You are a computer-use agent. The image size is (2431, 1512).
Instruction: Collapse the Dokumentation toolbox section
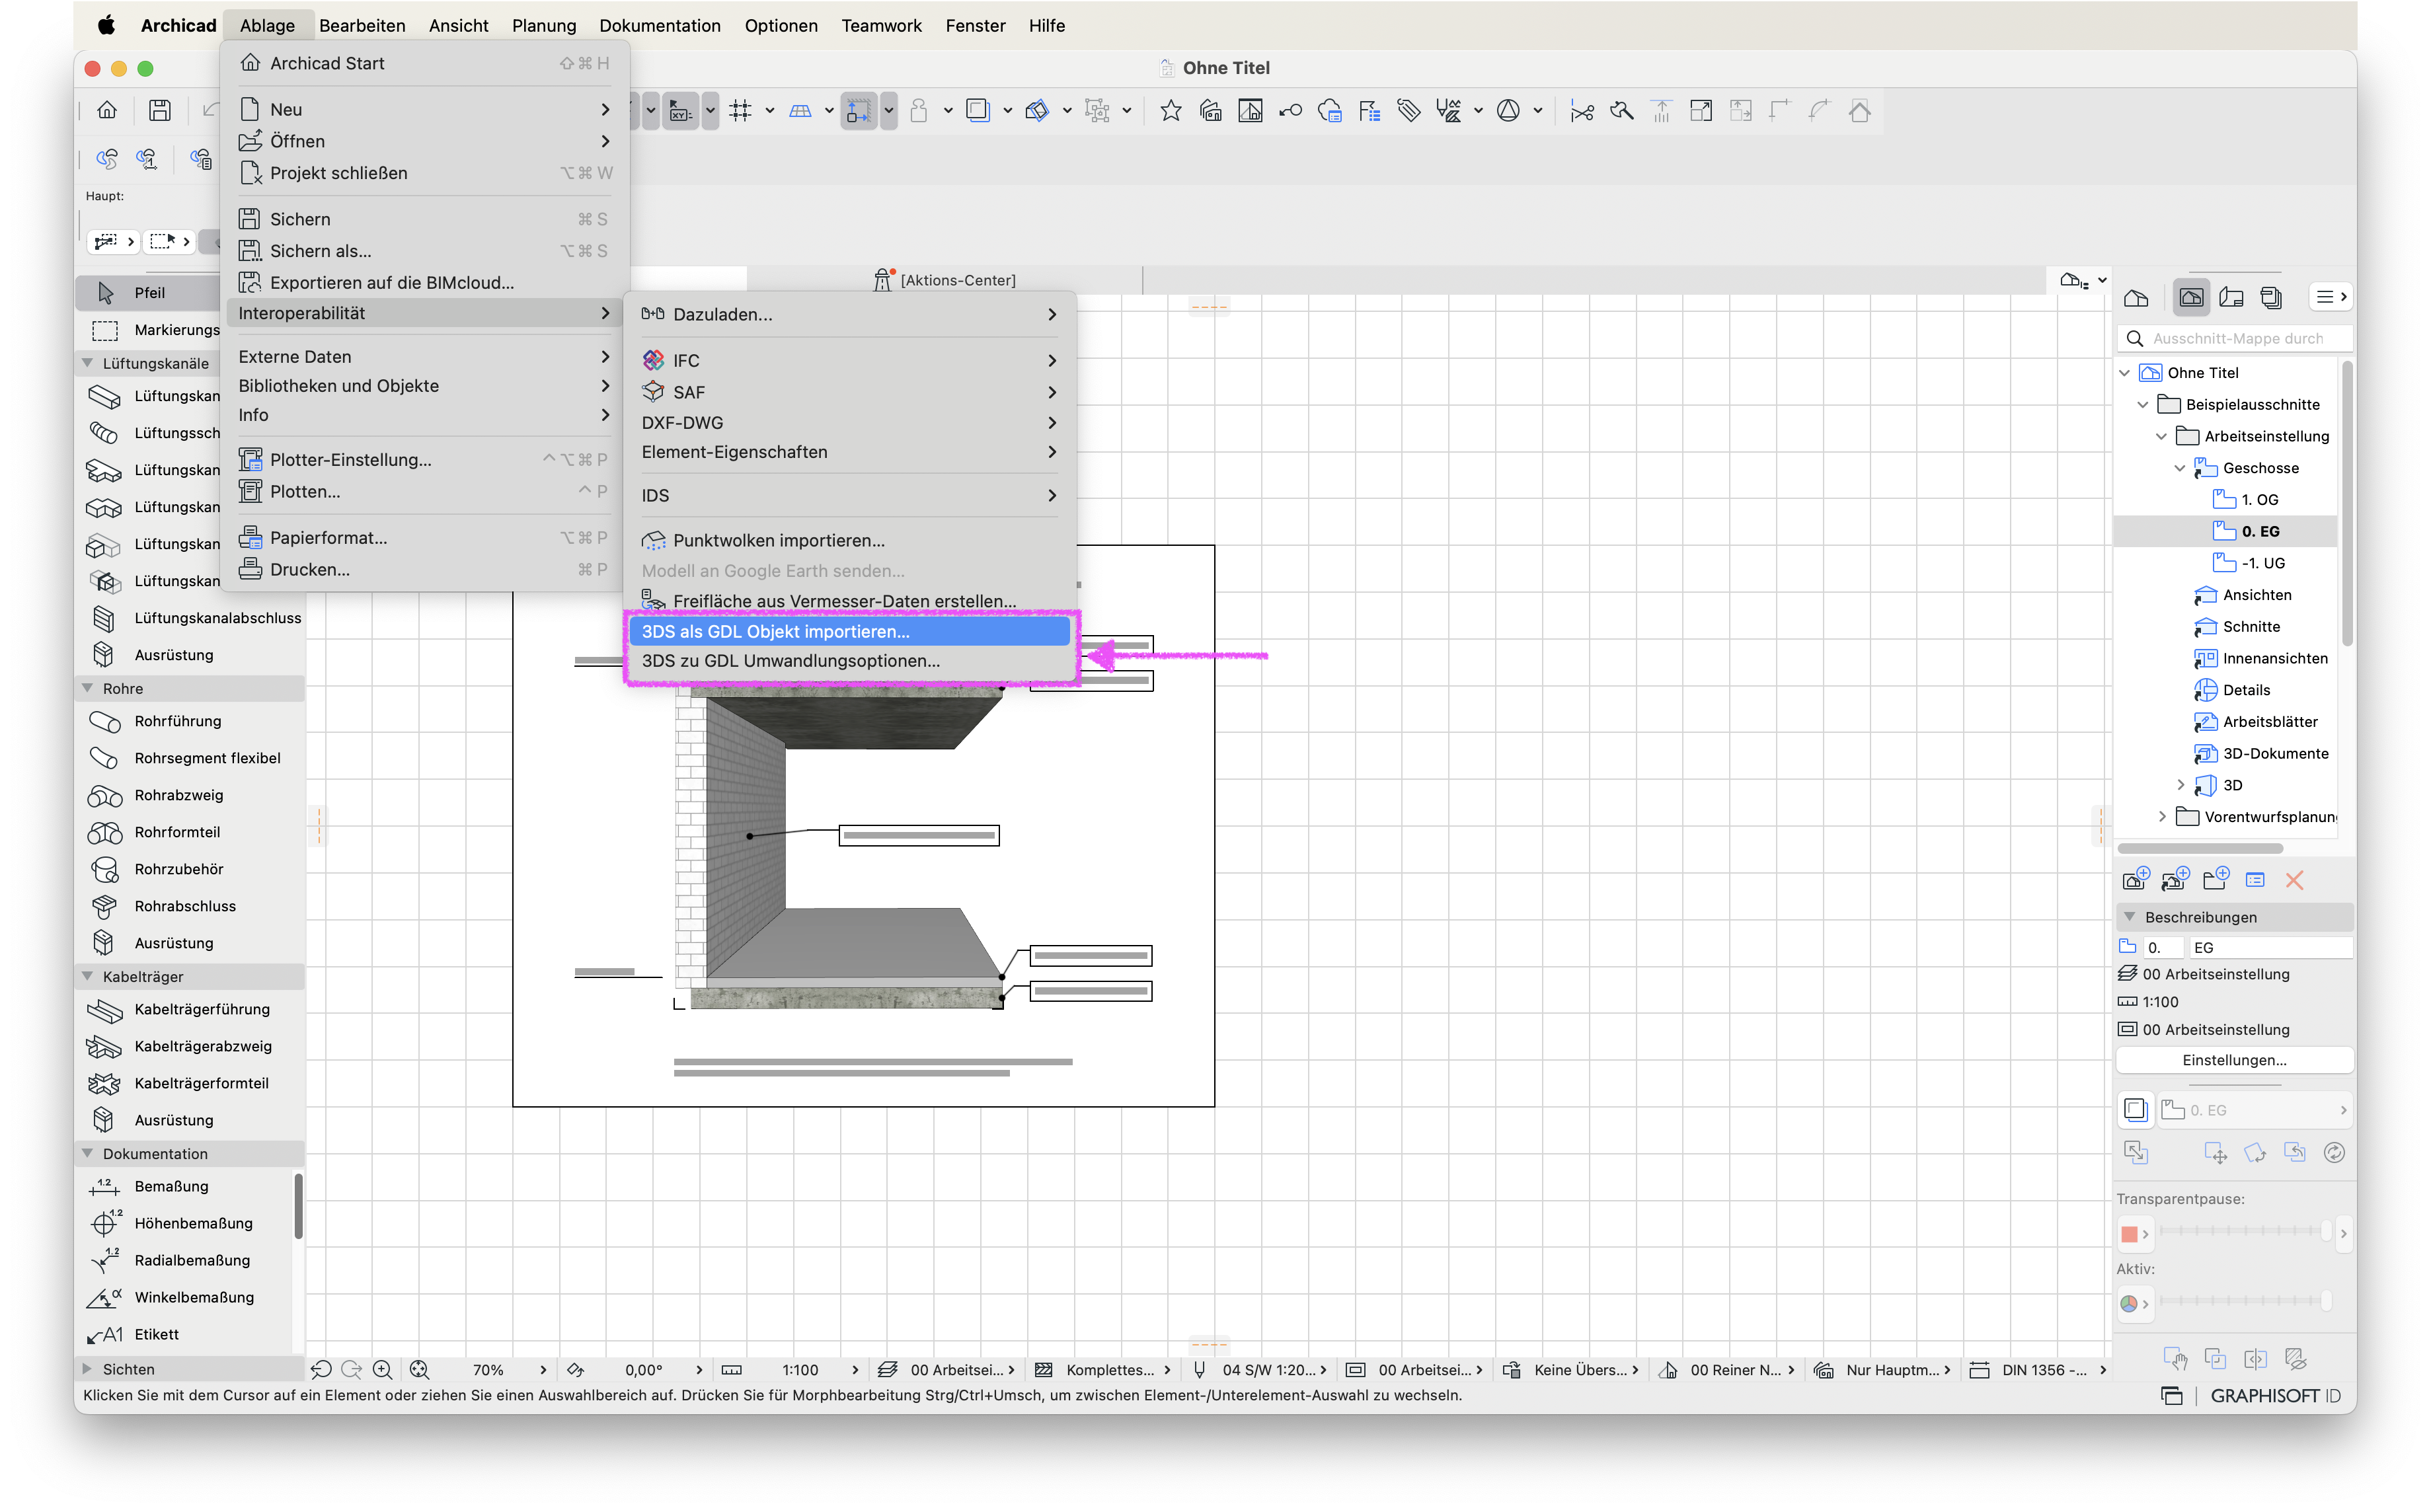(x=88, y=1153)
